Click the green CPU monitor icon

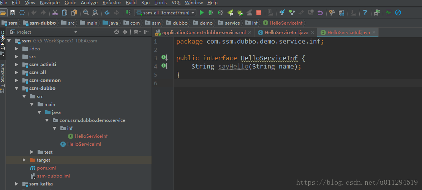click(388, 12)
